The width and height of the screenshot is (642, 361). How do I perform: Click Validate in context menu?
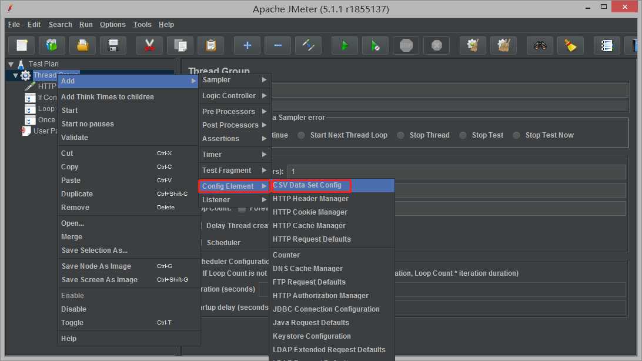point(129,138)
